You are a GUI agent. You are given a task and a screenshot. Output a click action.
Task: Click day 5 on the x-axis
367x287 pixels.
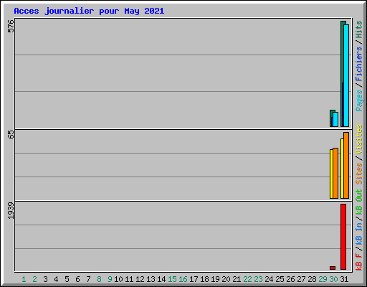(x=67, y=279)
